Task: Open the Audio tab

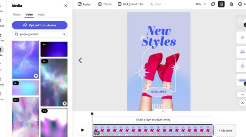Action: (41, 14)
